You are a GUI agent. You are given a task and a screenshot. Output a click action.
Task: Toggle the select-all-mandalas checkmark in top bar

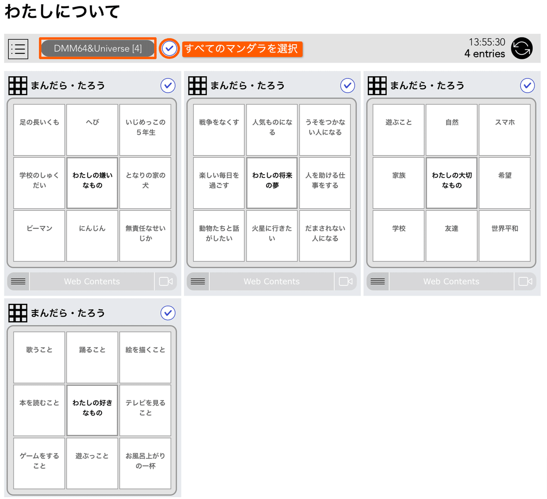click(x=170, y=48)
